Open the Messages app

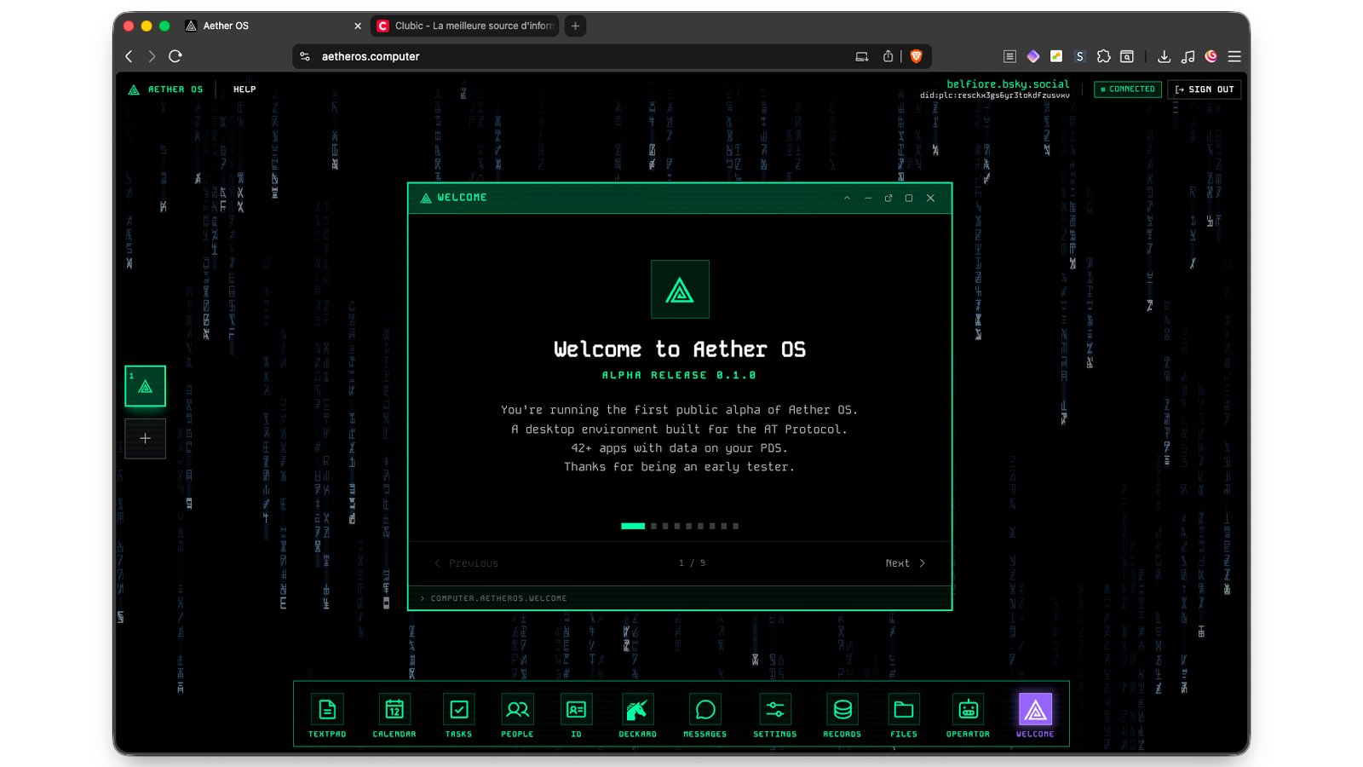coord(705,715)
